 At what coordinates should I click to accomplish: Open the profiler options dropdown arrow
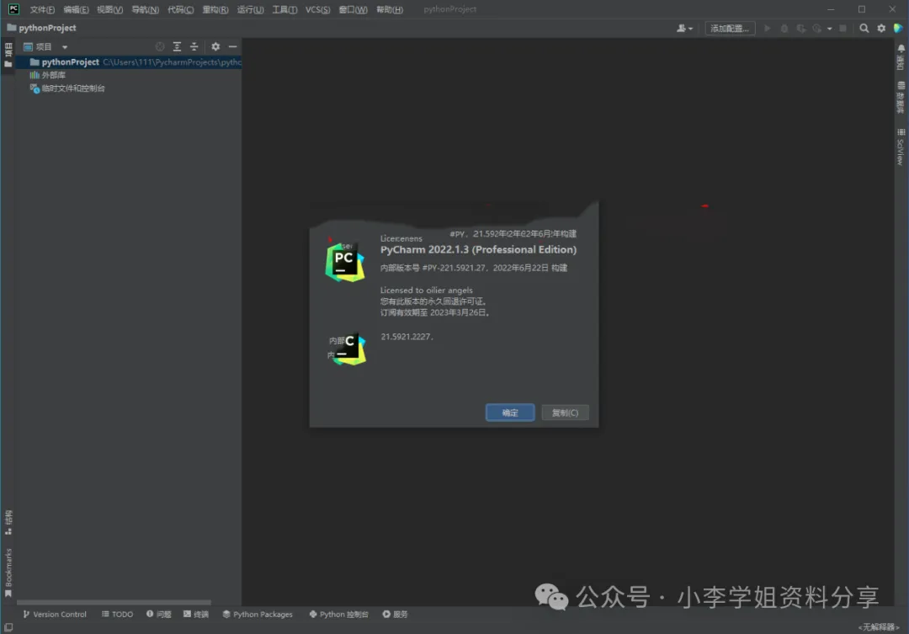coord(829,29)
